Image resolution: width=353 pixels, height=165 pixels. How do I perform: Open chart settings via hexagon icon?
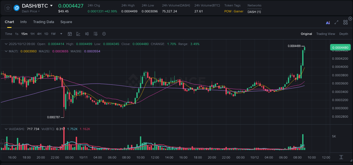point(104,34)
